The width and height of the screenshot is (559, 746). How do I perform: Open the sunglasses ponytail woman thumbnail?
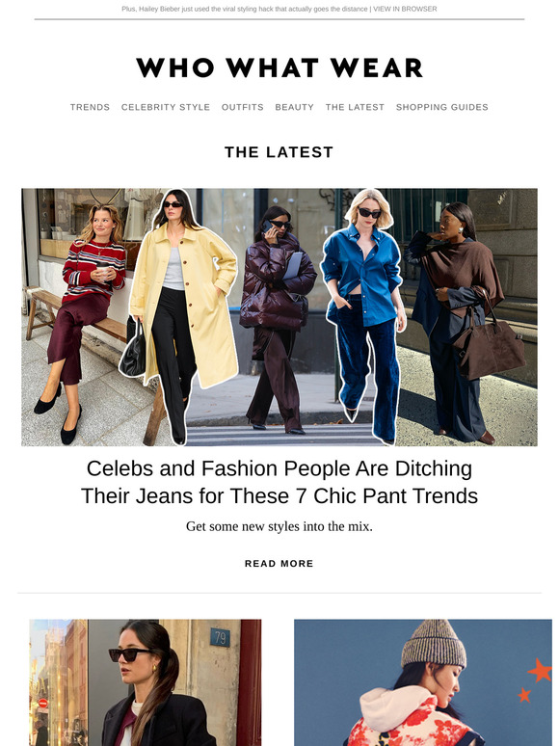pos(146,682)
